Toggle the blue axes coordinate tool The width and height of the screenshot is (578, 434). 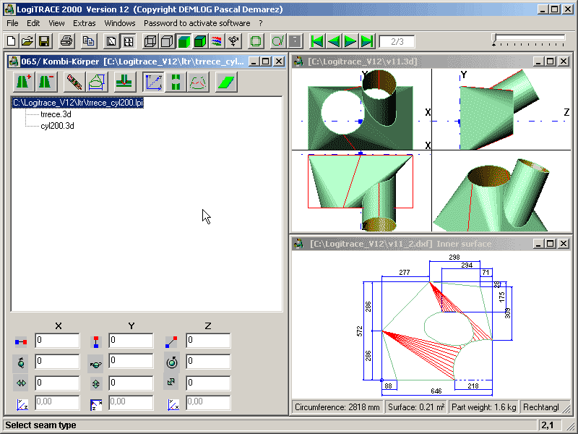point(153,82)
